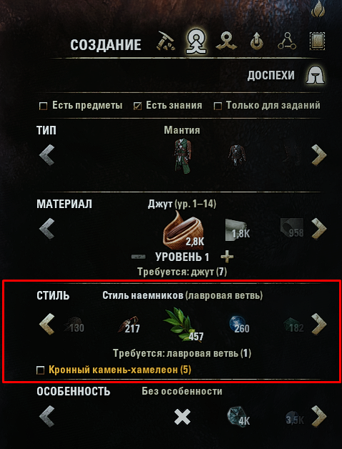Screen dimensions: 342x449
Task: Click the armor helmet icon next to Доспехи
Action: [x=316, y=74]
